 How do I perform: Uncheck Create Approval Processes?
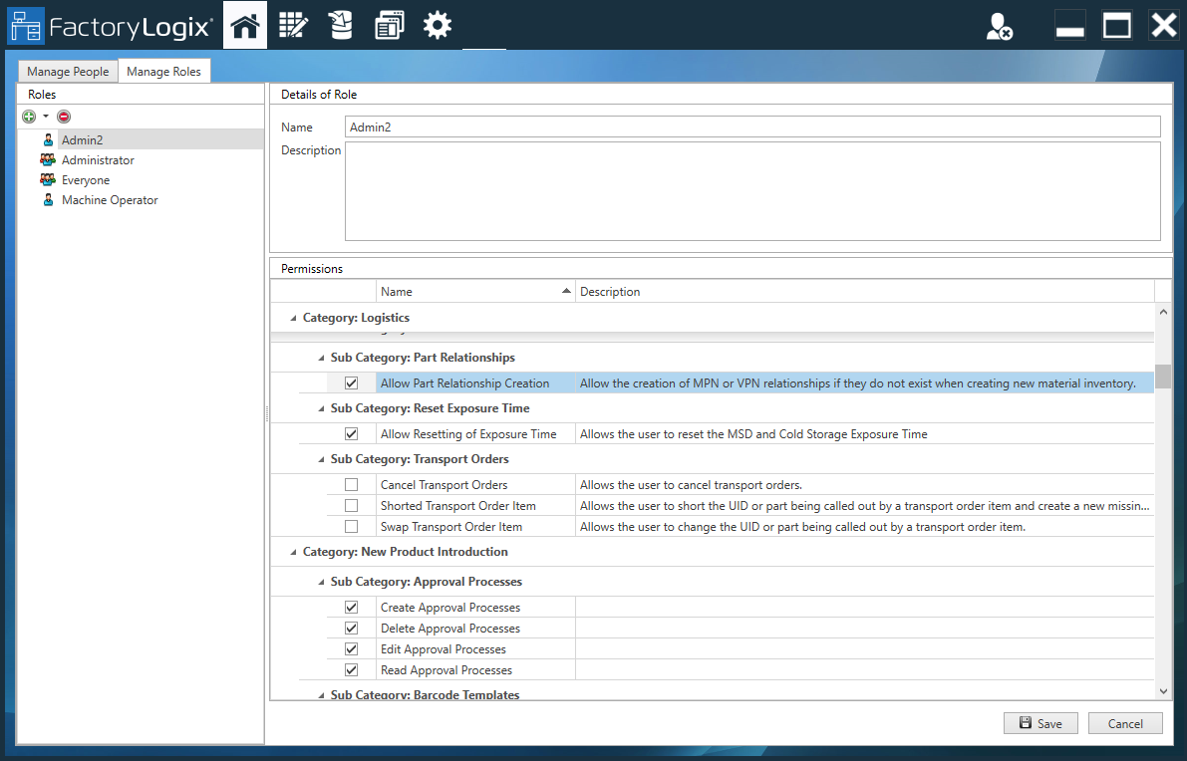click(x=351, y=608)
